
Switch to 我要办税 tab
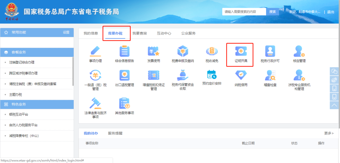point(115,33)
